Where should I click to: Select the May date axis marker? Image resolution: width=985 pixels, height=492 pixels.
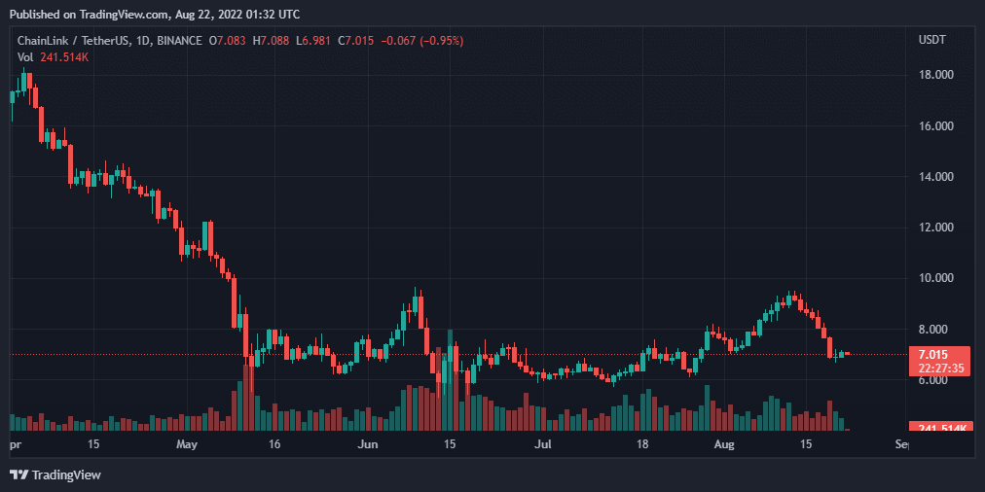(x=188, y=444)
